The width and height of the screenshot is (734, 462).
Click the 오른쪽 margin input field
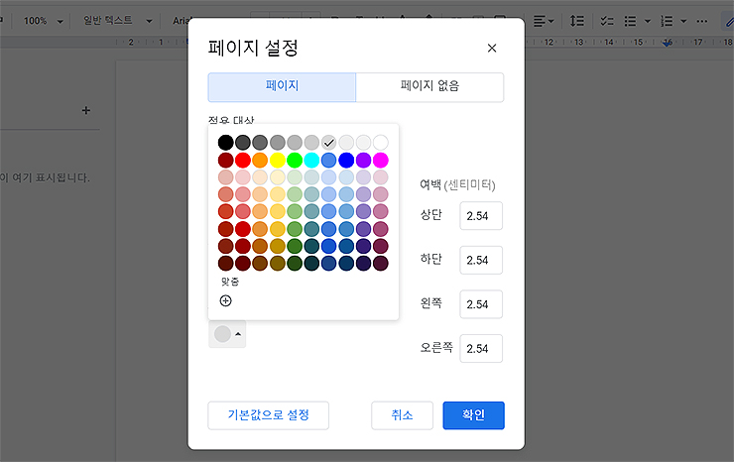point(481,348)
